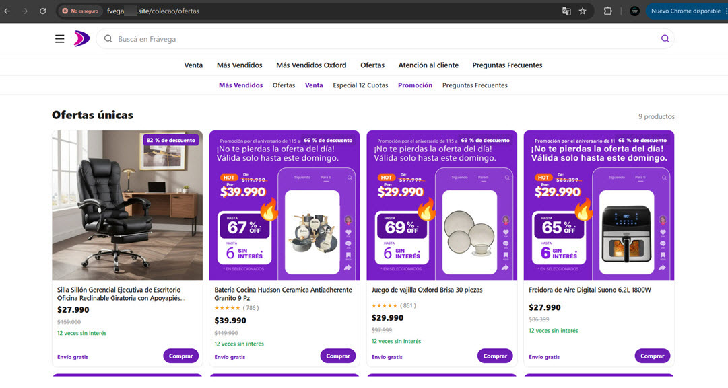Select purple 'Venta' secondary nav link
Viewport: 728px width, 388px height.
[x=314, y=85]
